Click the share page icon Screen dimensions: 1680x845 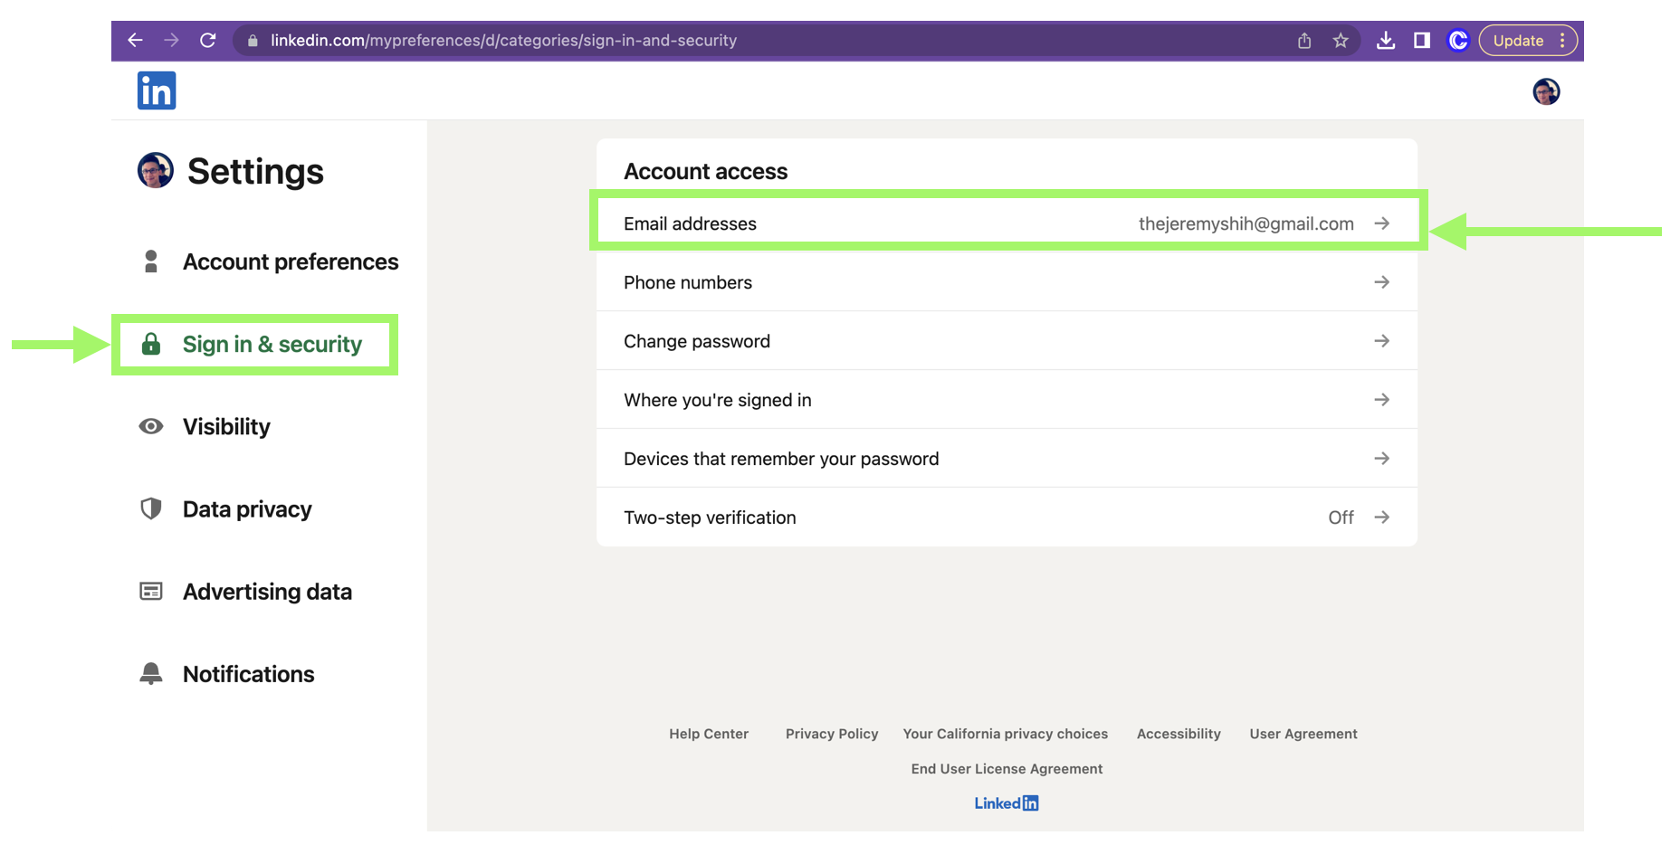pyautogui.click(x=1304, y=41)
